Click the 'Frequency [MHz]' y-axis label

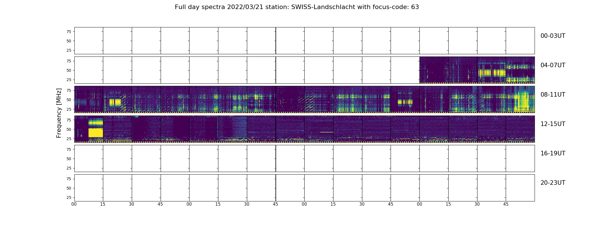pos(59,113)
